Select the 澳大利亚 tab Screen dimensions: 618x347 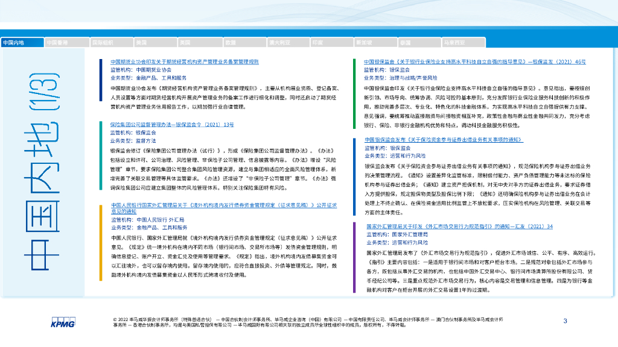click(x=288, y=43)
